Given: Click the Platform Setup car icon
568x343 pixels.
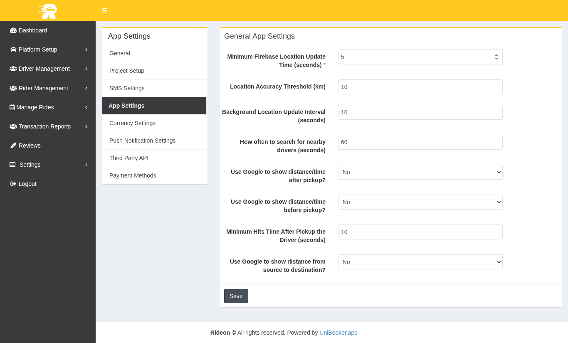Looking at the screenshot, I should (x=13, y=49).
